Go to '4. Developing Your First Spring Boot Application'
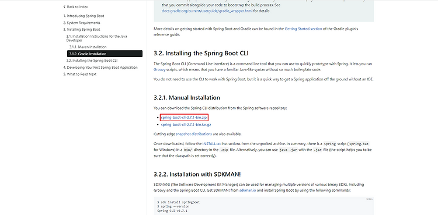 point(100,68)
